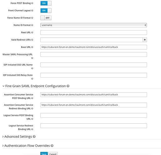
Task: Show help icon next to Front Channel Logout
Action: pyautogui.click(x=32, y=11)
